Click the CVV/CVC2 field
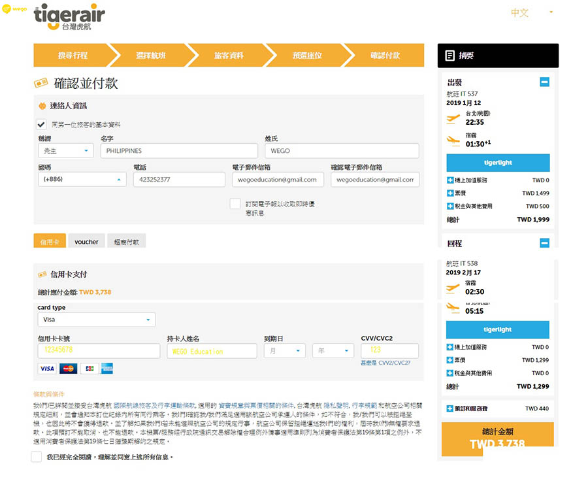The image size is (588, 481). [x=389, y=351]
